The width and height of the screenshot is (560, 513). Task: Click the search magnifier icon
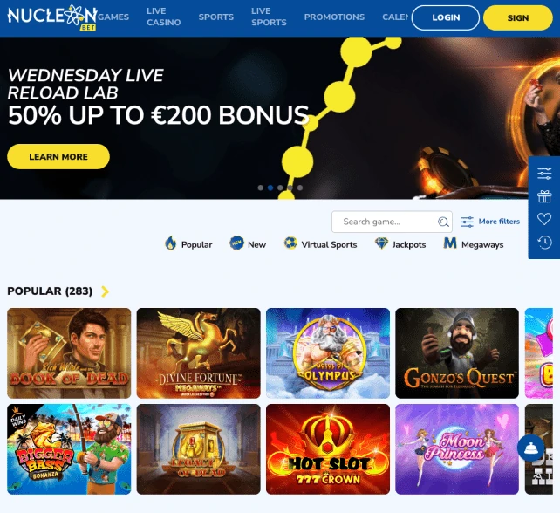(443, 222)
